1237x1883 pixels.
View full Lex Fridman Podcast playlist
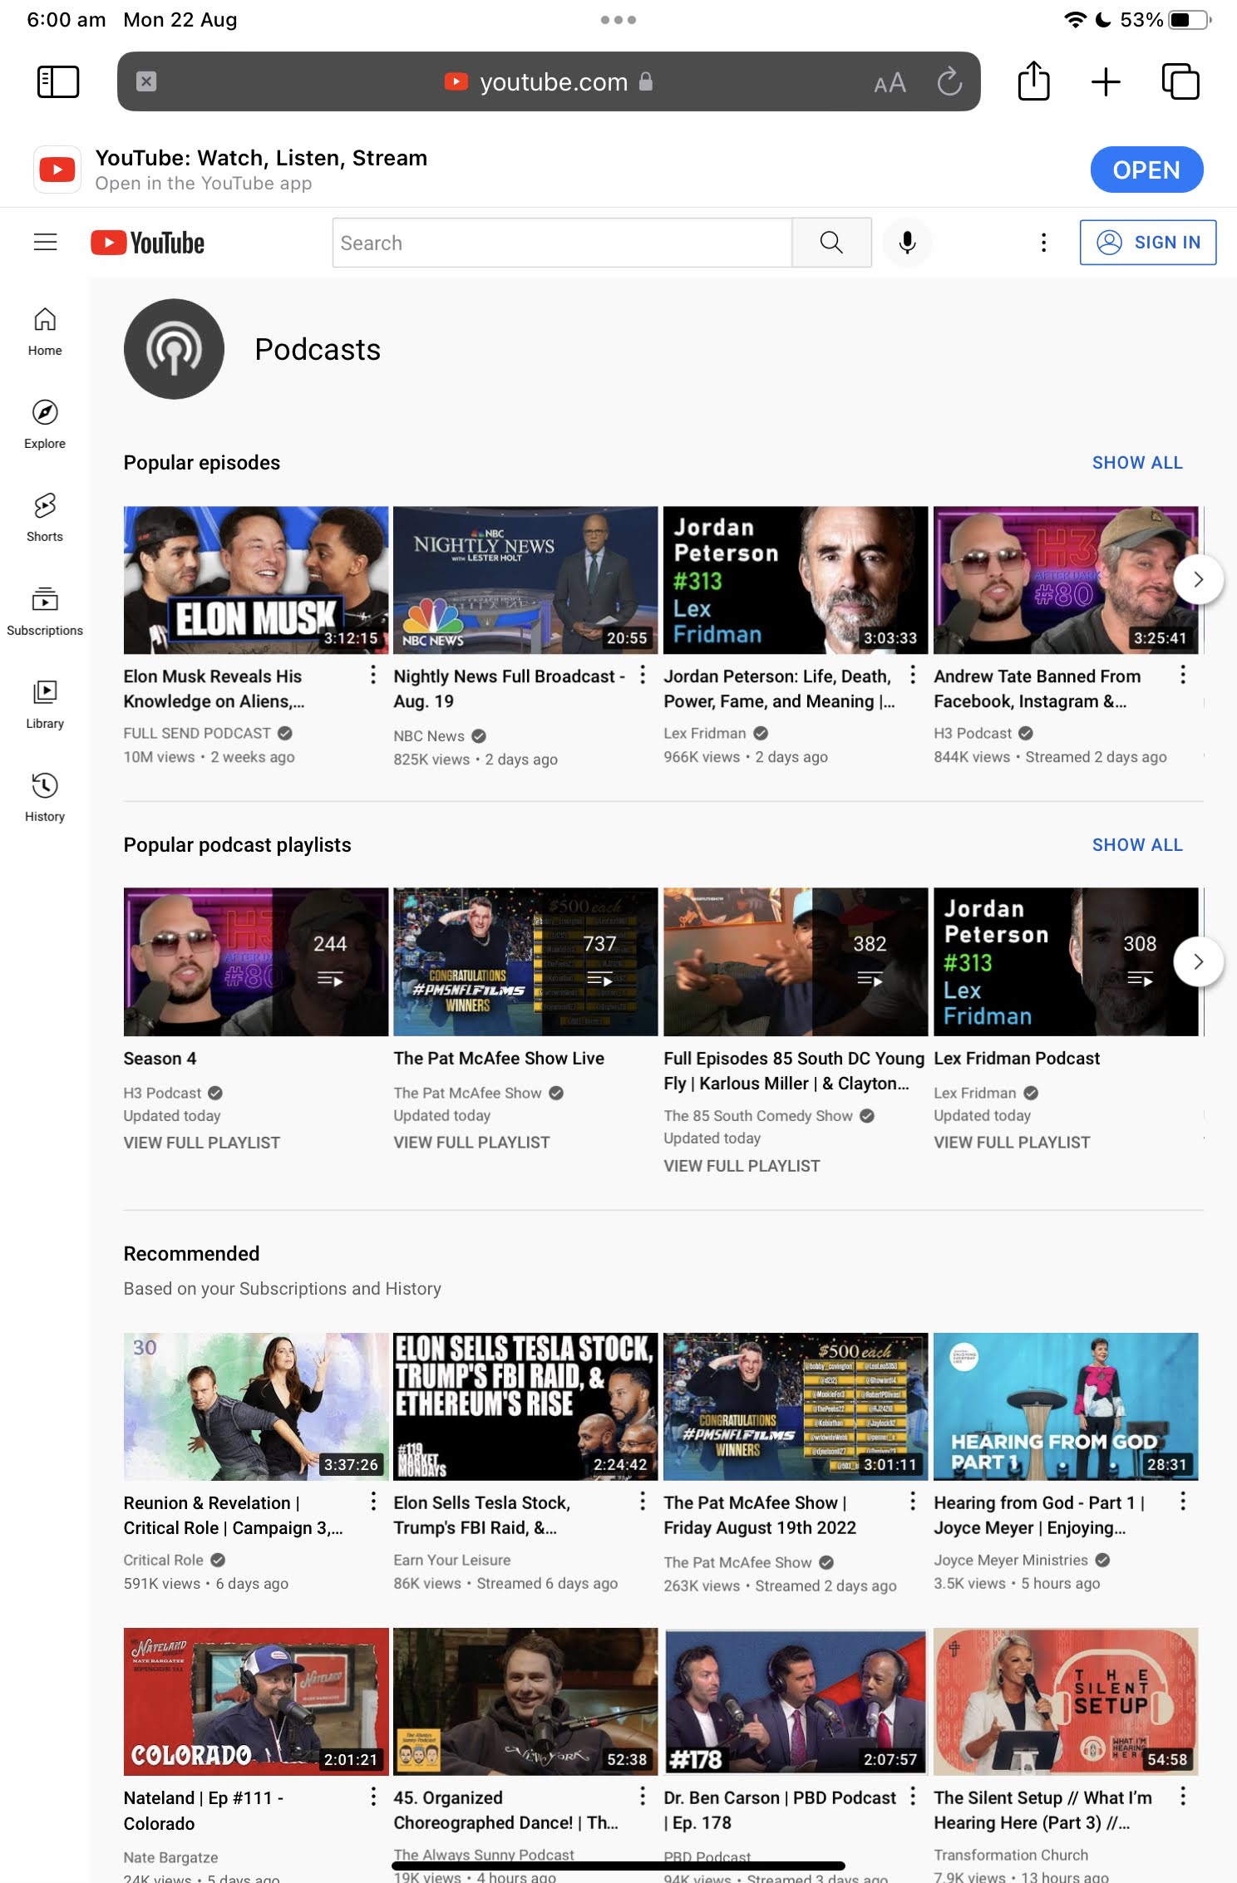1011,1143
